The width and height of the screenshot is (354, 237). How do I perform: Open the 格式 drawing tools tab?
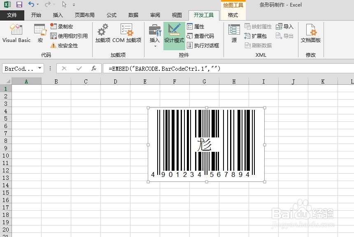(x=233, y=15)
